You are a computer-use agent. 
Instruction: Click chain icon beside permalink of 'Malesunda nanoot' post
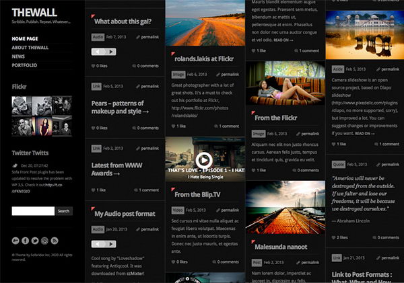pos(298,262)
